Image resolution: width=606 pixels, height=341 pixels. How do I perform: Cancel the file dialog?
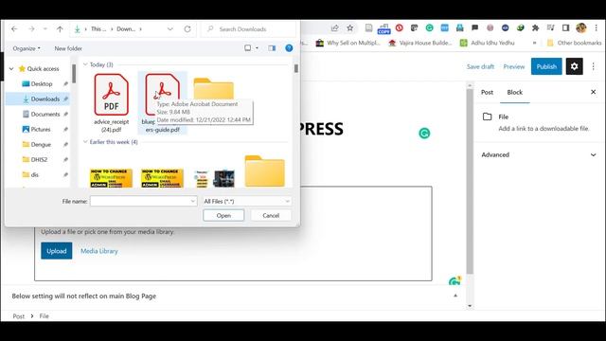271,215
